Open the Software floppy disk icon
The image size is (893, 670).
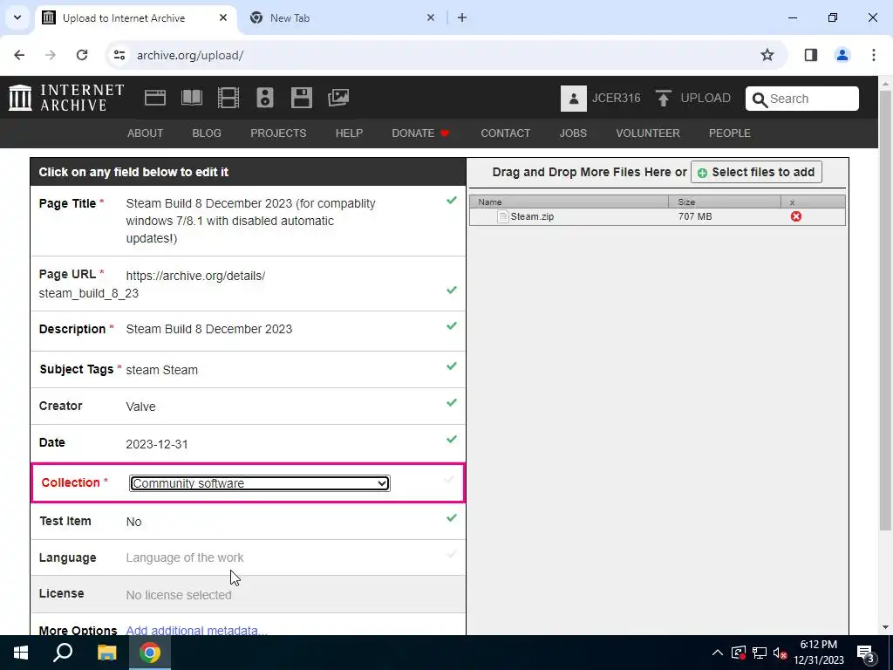point(301,98)
